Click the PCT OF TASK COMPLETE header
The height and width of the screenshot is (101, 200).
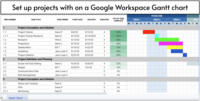[118, 20]
